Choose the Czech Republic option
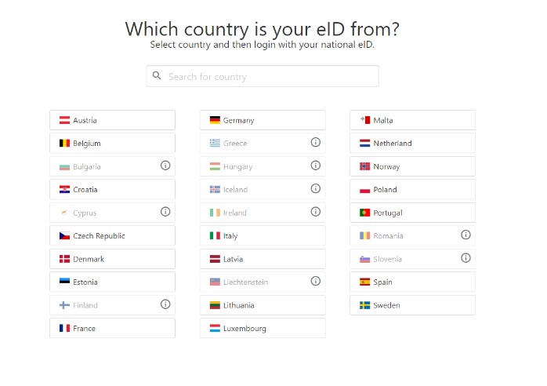 (112, 235)
